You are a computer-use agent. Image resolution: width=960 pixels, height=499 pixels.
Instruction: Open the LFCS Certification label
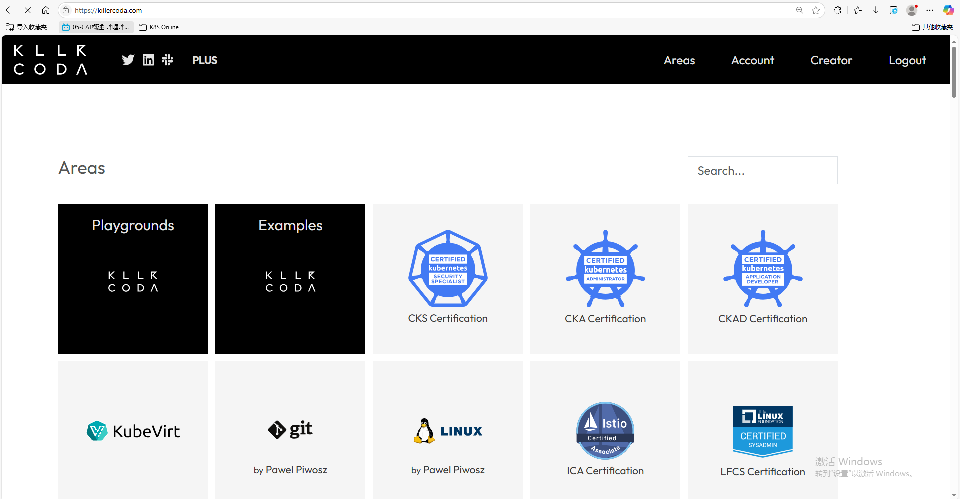[763, 472]
